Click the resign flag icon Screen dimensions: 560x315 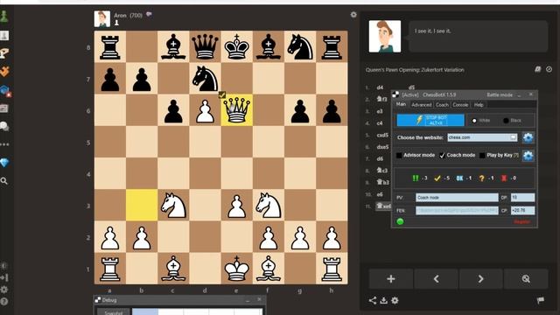[541, 300]
